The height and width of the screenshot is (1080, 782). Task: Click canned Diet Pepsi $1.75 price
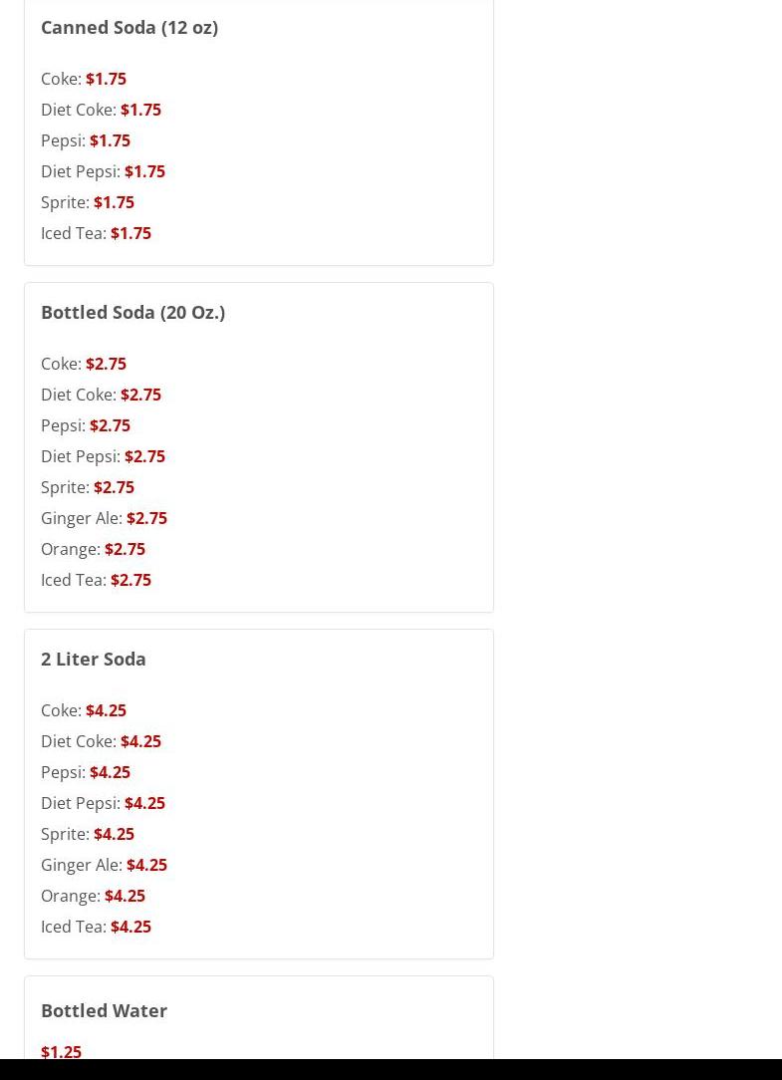(144, 171)
